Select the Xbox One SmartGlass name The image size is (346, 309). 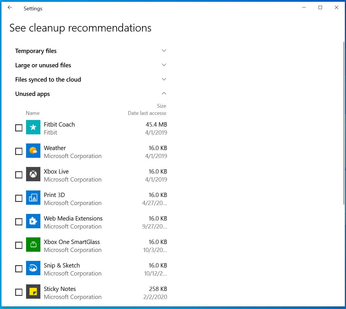[x=72, y=242]
